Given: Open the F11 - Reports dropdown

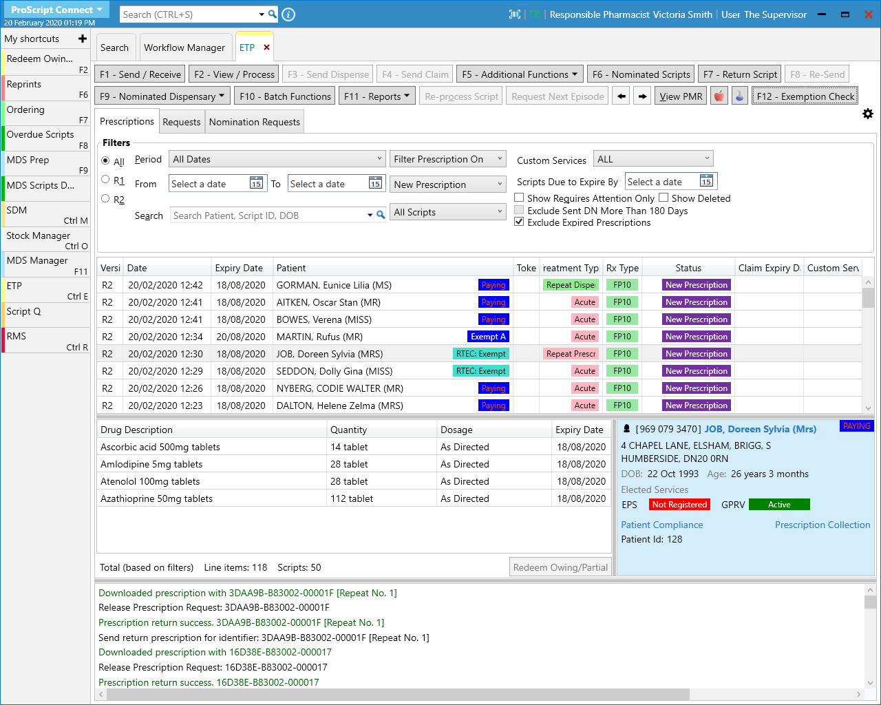Looking at the screenshot, I should (x=376, y=96).
